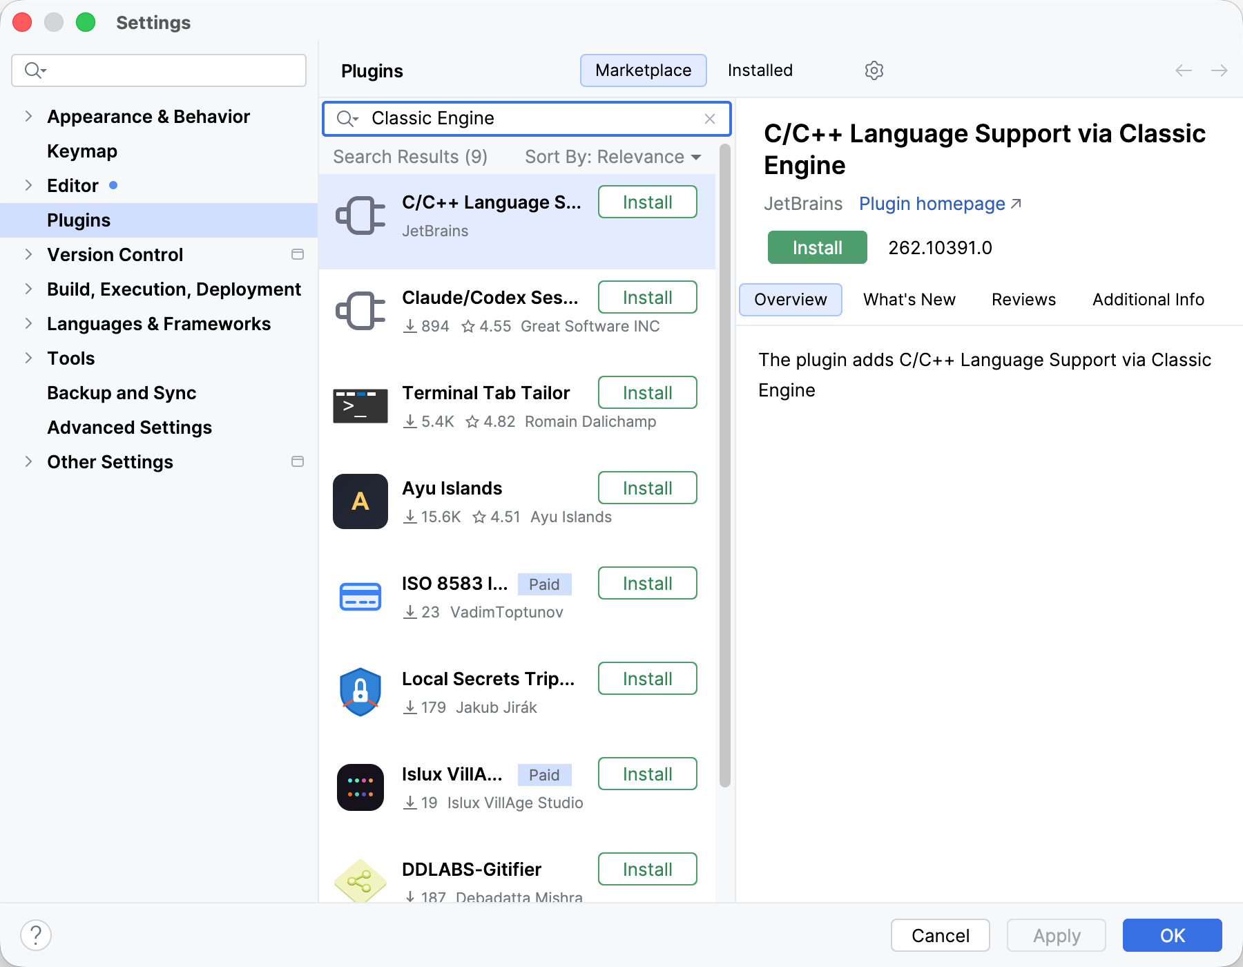This screenshot has height=967, width=1243.
Task: Select Claude/Codex Session plugin icon
Action: tap(360, 311)
